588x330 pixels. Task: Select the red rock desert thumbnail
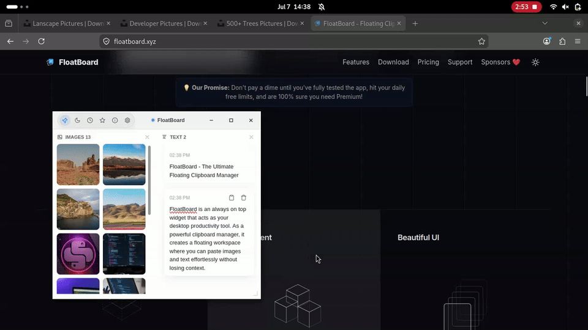(78, 164)
